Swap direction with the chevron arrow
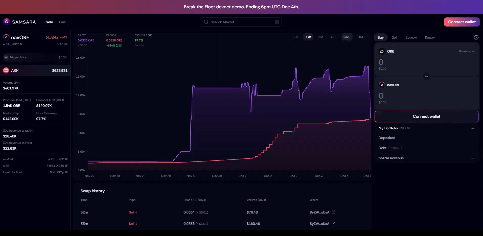Image resolution: width=483 pixels, height=236 pixels. coord(426,76)
